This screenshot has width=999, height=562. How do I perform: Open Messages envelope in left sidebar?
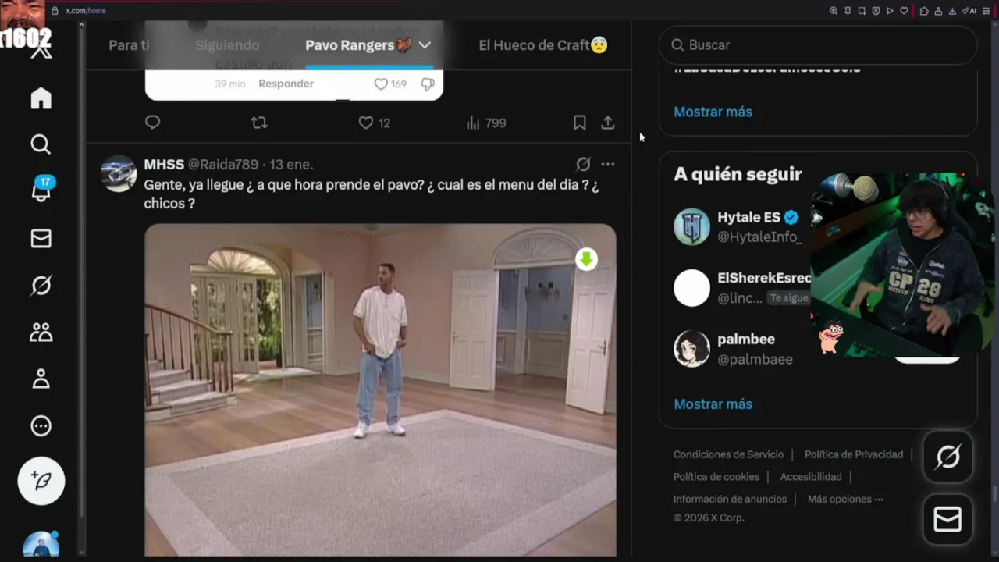(x=41, y=238)
